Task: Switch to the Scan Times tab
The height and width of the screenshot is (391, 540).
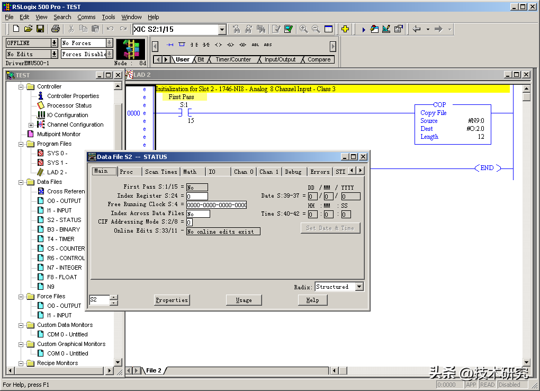Action: [x=161, y=172]
